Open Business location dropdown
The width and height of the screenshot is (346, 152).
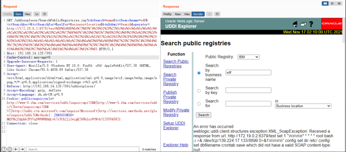pos(303,106)
